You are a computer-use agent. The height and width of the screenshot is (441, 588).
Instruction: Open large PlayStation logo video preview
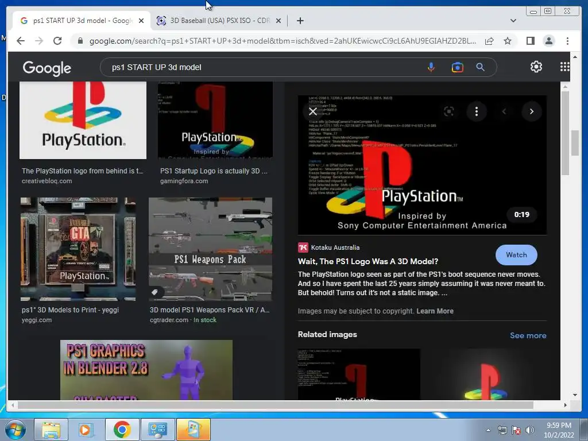(422, 165)
